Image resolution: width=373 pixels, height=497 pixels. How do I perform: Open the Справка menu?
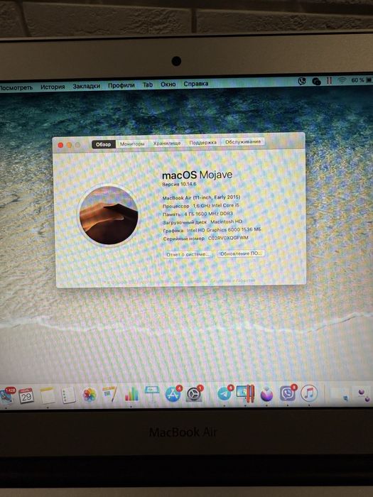click(195, 84)
